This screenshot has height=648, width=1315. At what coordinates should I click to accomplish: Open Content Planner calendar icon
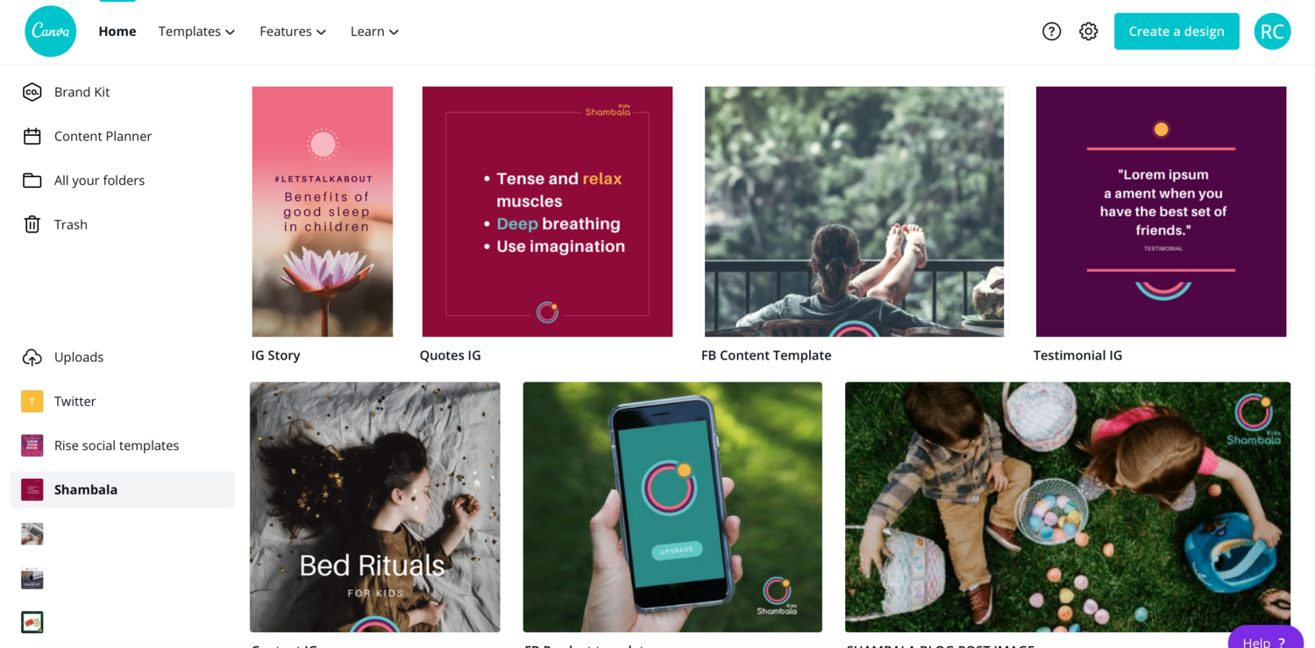(x=32, y=136)
